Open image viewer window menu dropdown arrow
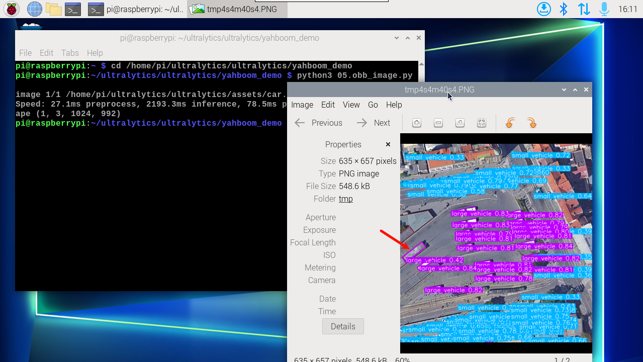The width and height of the screenshot is (643, 362). point(565,89)
